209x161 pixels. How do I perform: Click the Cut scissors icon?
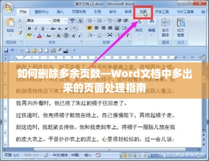(x=20, y=20)
